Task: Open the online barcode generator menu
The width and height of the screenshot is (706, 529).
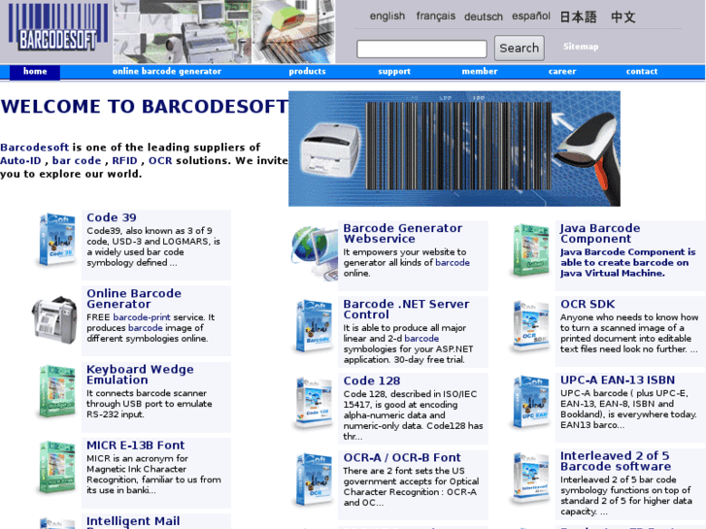Action: click(x=167, y=71)
